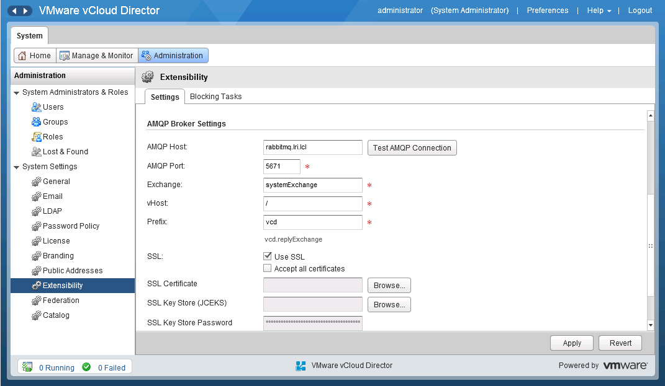This screenshot has height=386, width=665.
Task: Click the Exchange input field
Action: 312,185
